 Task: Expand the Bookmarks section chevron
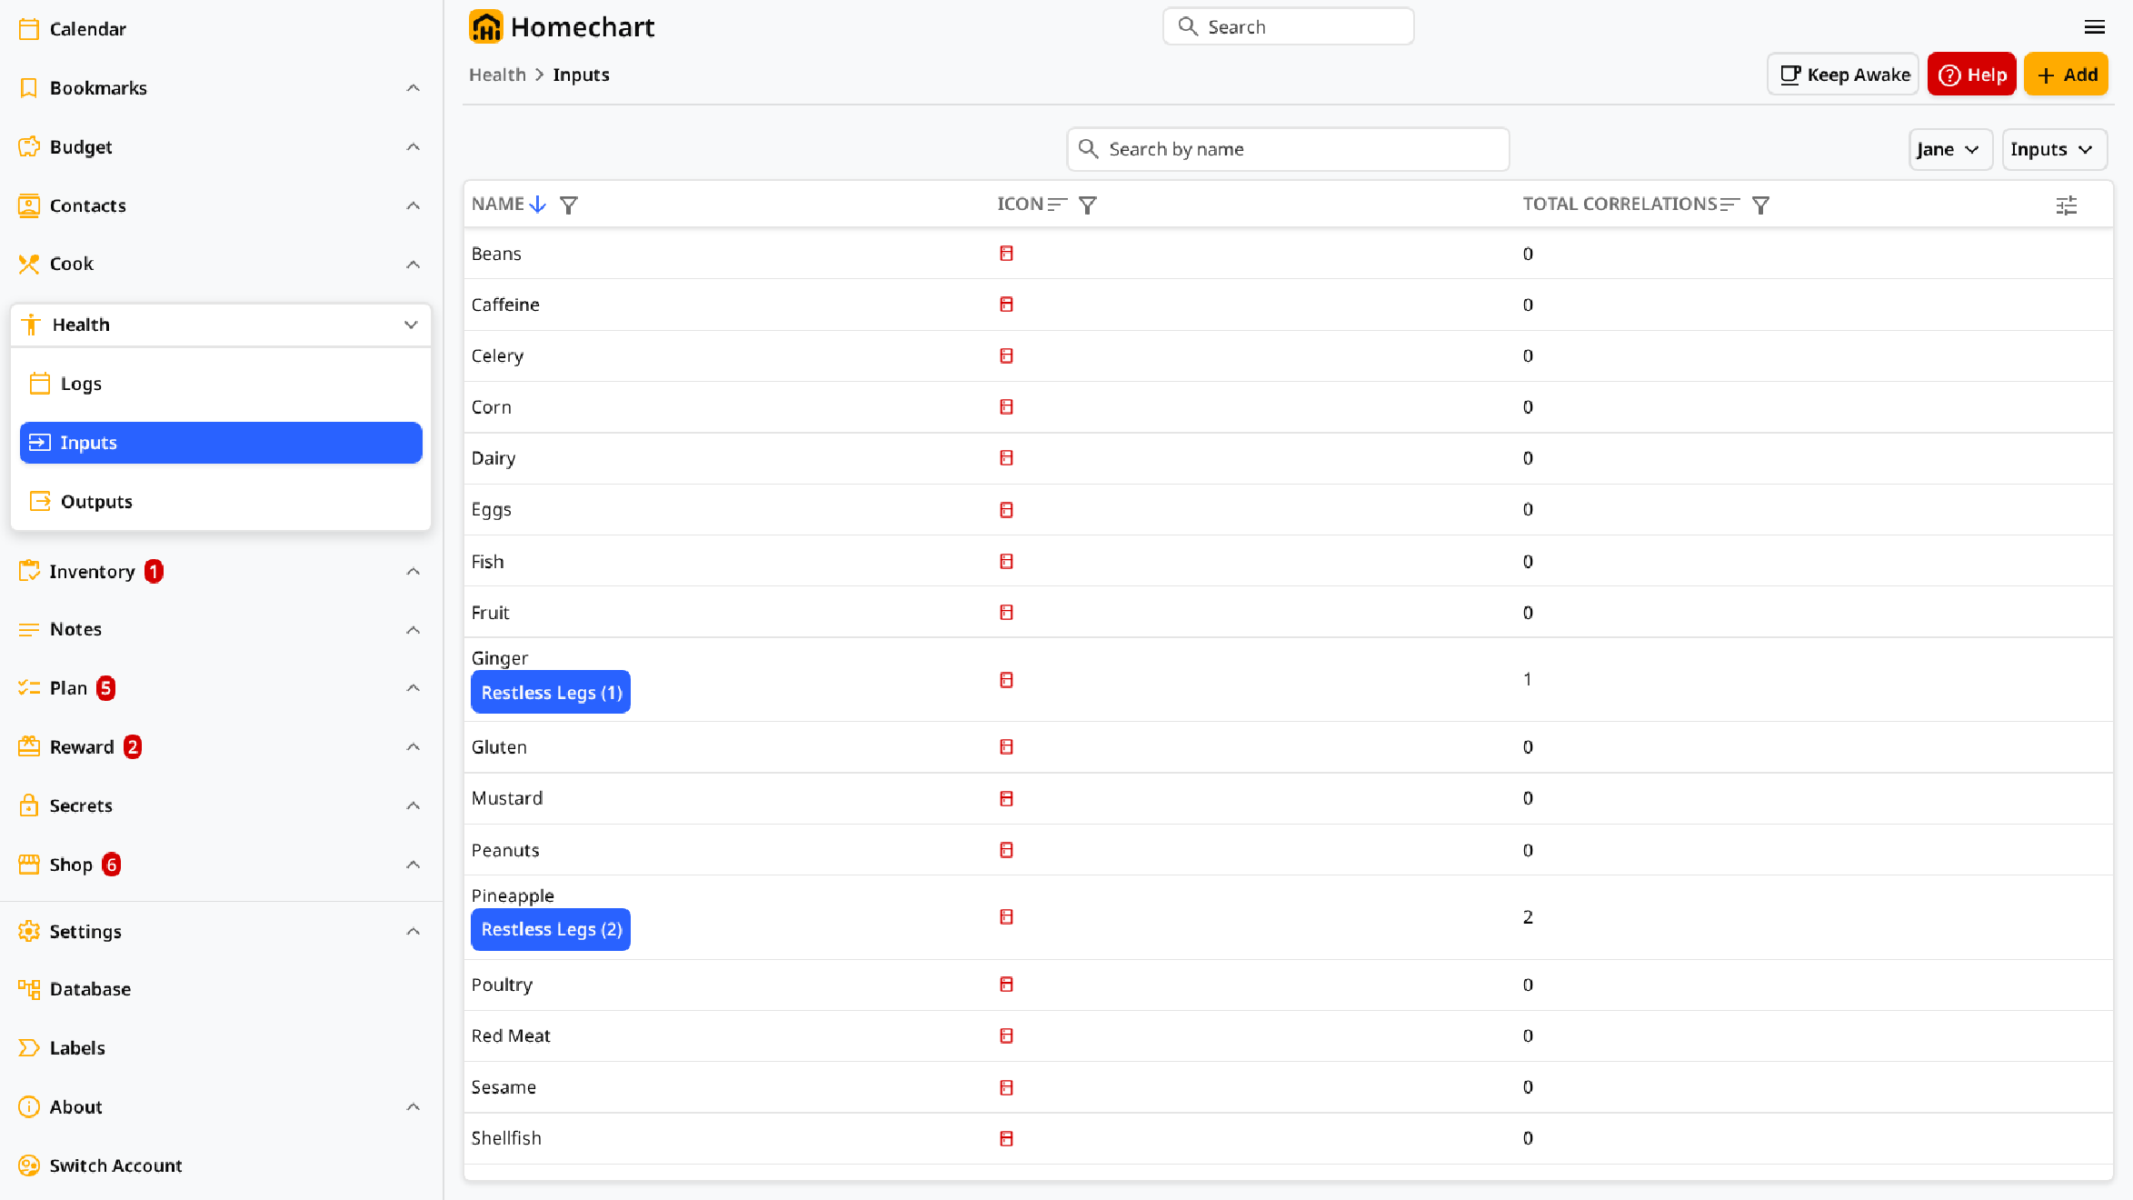414,88
